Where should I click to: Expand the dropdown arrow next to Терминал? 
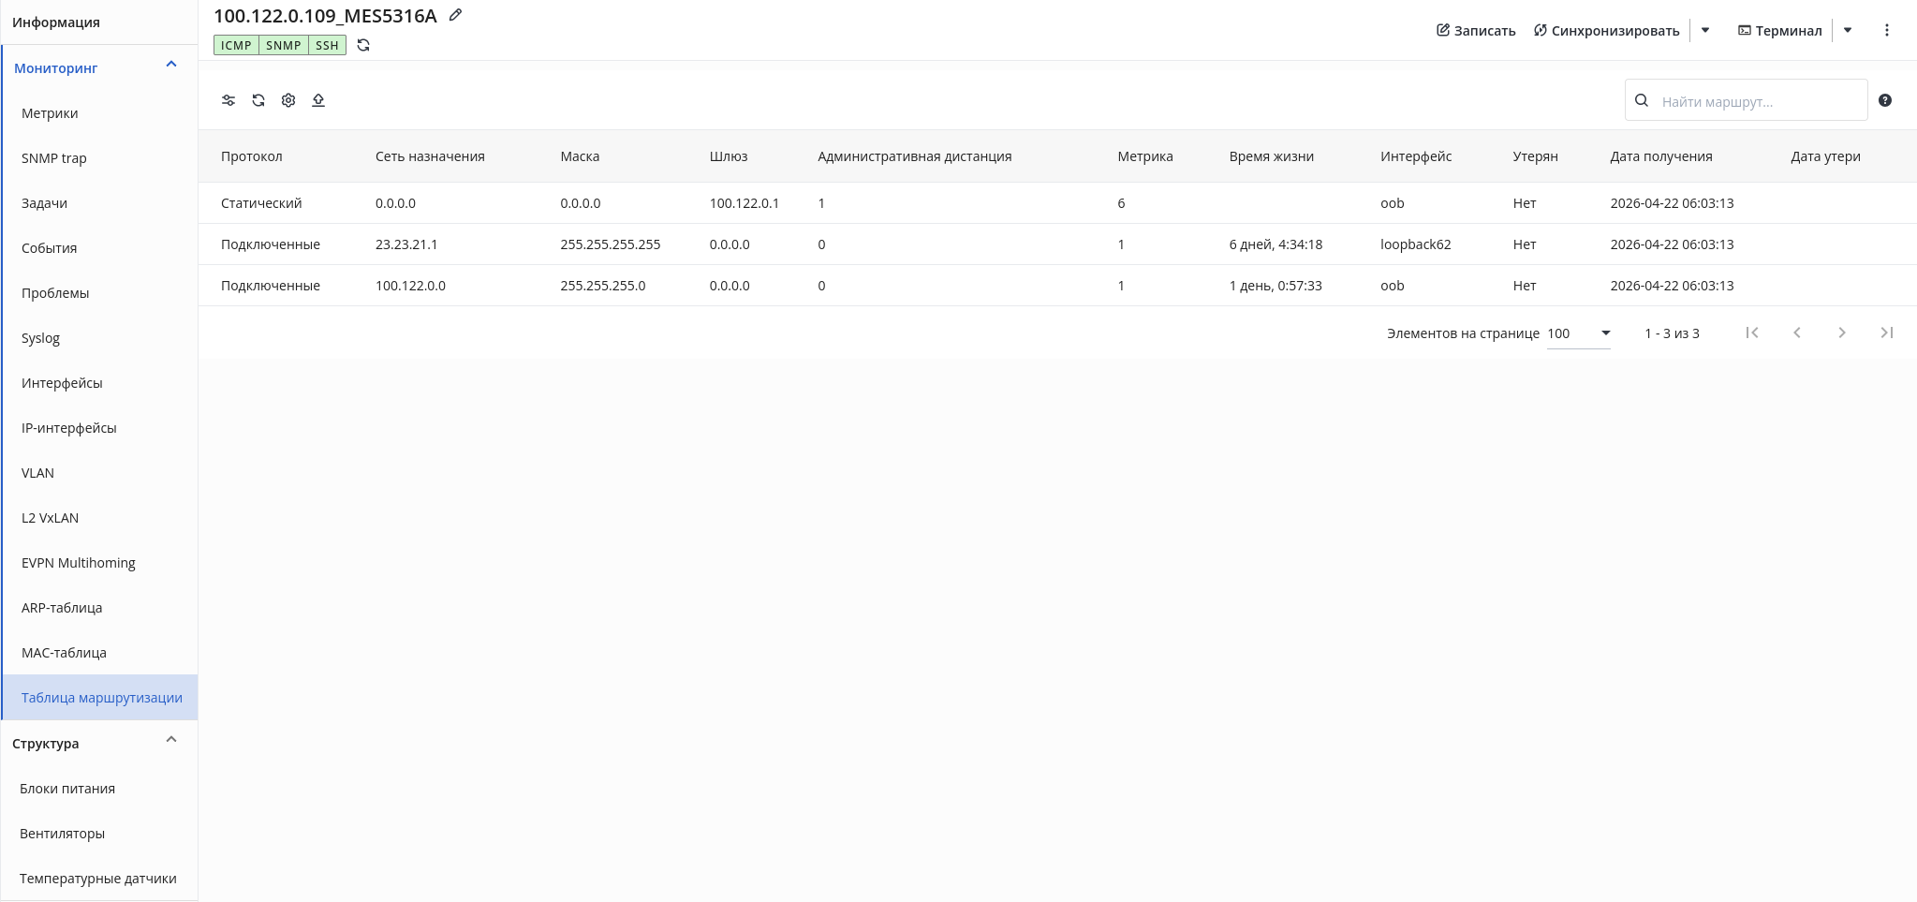tap(1848, 30)
